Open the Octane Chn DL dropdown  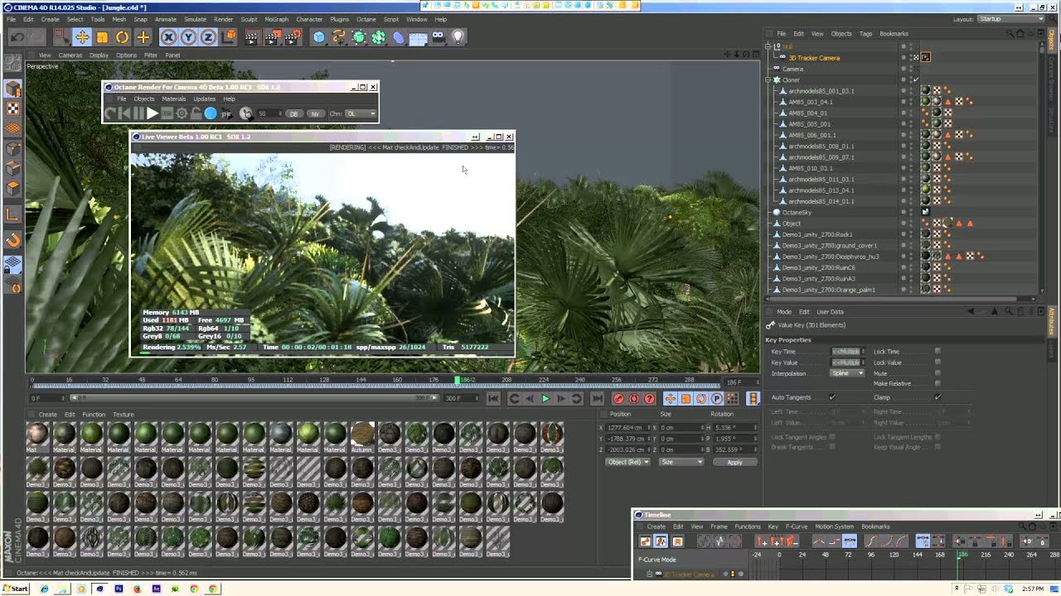click(361, 113)
